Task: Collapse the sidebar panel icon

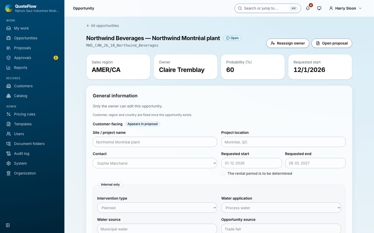Action: [x=8, y=225]
